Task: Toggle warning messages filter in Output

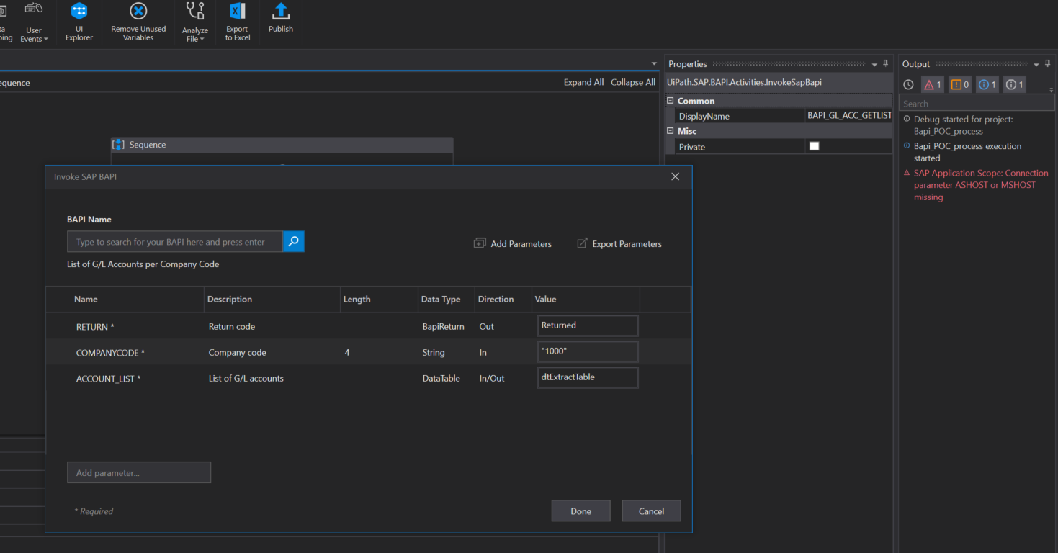Action: (x=959, y=85)
